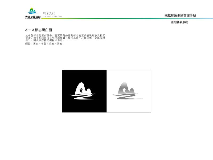Click the 大道至简旅游 brand name text
This screenshot has height=160, width=213.
coord(33,17)
